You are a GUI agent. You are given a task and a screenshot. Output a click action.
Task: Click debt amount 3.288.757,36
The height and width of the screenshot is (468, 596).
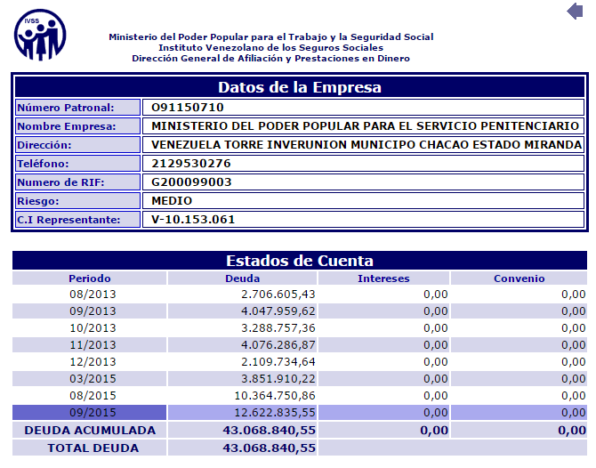[278, 327]
